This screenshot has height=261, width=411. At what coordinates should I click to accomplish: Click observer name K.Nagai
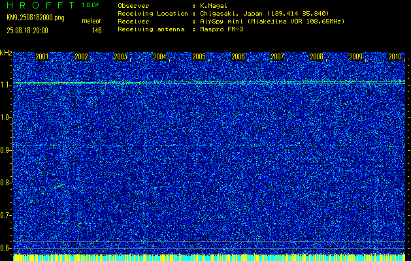tap(214, 6)
